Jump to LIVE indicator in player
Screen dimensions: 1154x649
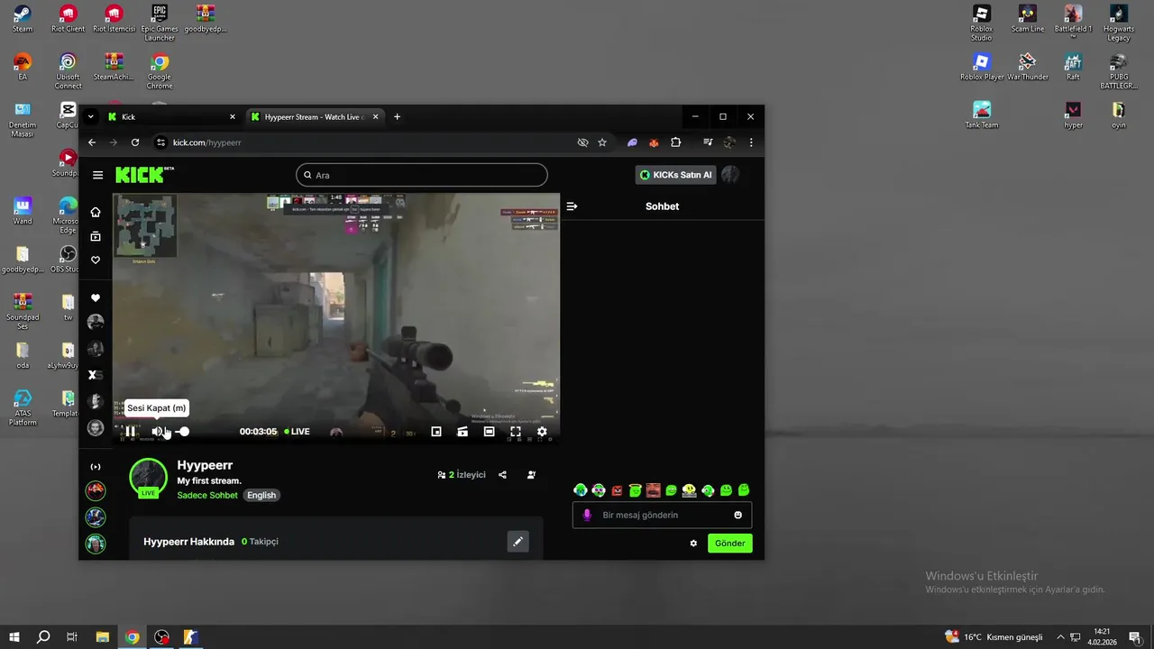298,432
